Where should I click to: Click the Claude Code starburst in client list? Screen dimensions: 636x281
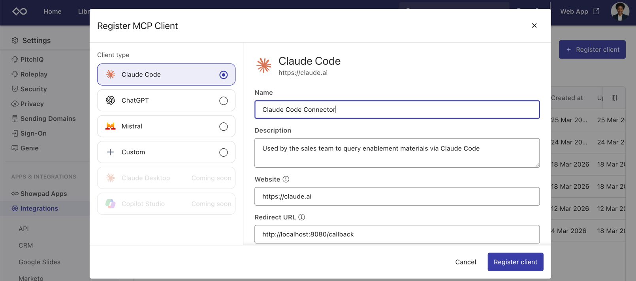tap(110, 74)
